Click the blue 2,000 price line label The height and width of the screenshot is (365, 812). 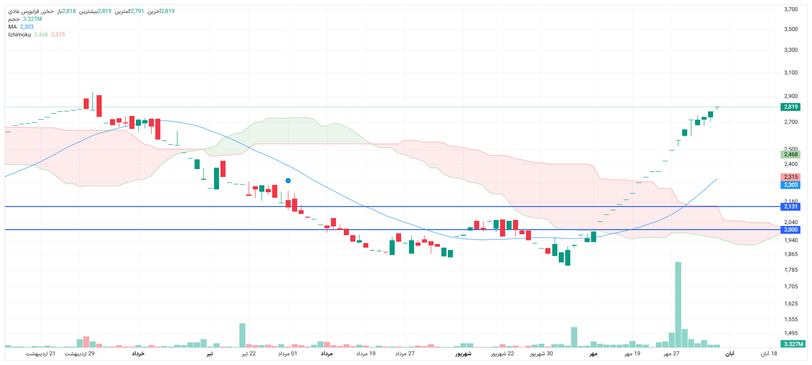tap(791, 230)
